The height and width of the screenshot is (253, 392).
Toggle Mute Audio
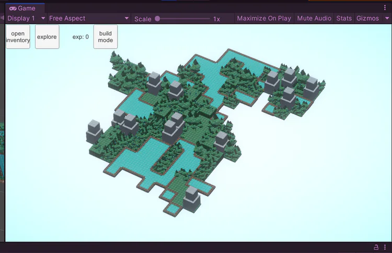coord(314,18)
